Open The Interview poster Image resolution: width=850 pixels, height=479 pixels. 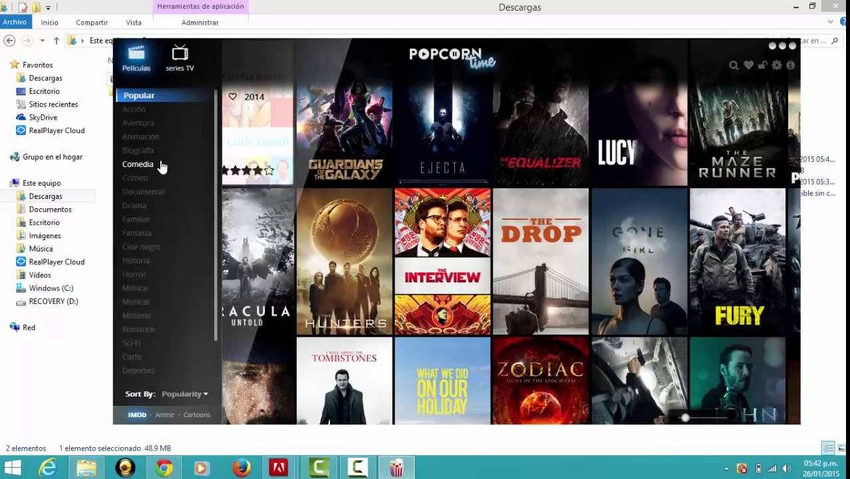(x=442, y=261)
